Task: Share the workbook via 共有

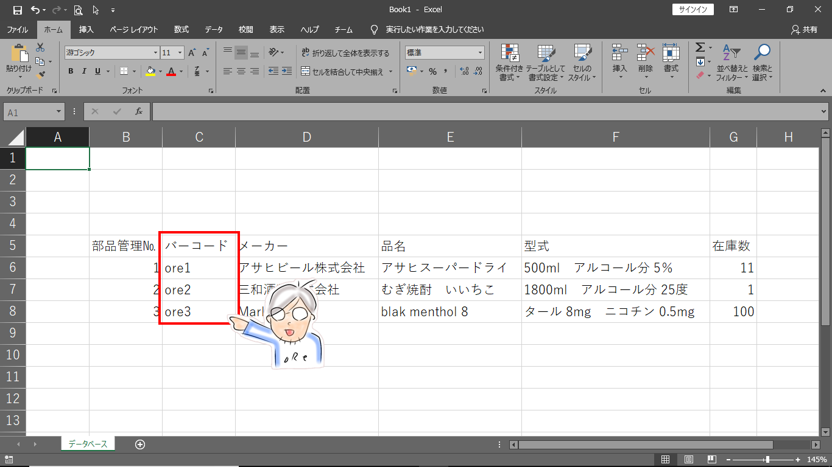Action: [805, 29]
